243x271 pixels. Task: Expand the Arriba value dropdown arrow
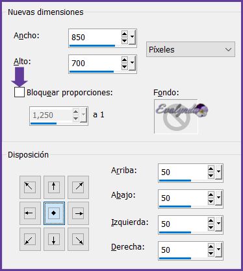(x=218, y=172)
